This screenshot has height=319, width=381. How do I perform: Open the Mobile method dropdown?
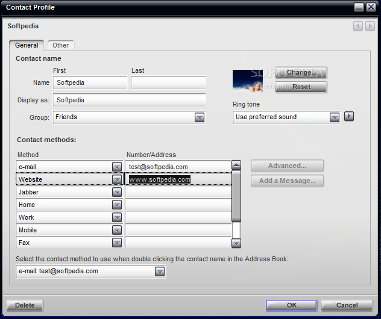[x=117, y=230]
